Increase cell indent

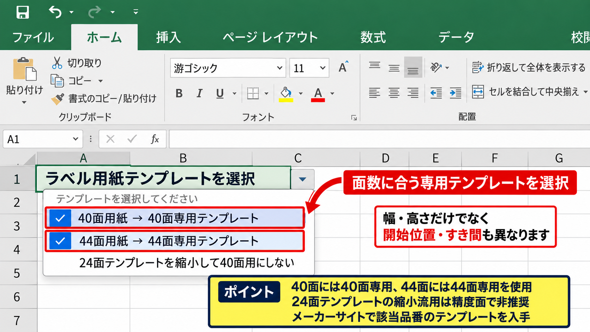[456, 93]
